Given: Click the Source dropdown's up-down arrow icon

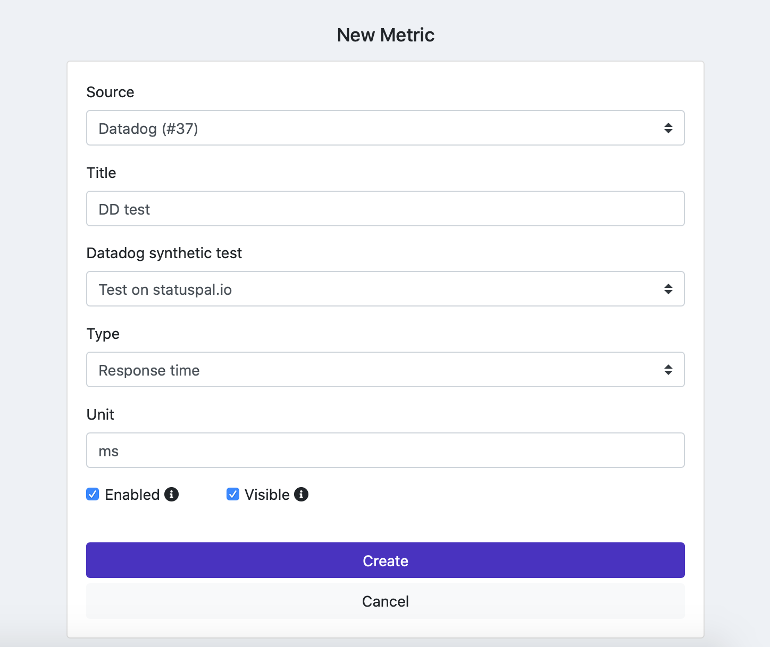Looking at the screenshot, I should [x=668, y=128].
